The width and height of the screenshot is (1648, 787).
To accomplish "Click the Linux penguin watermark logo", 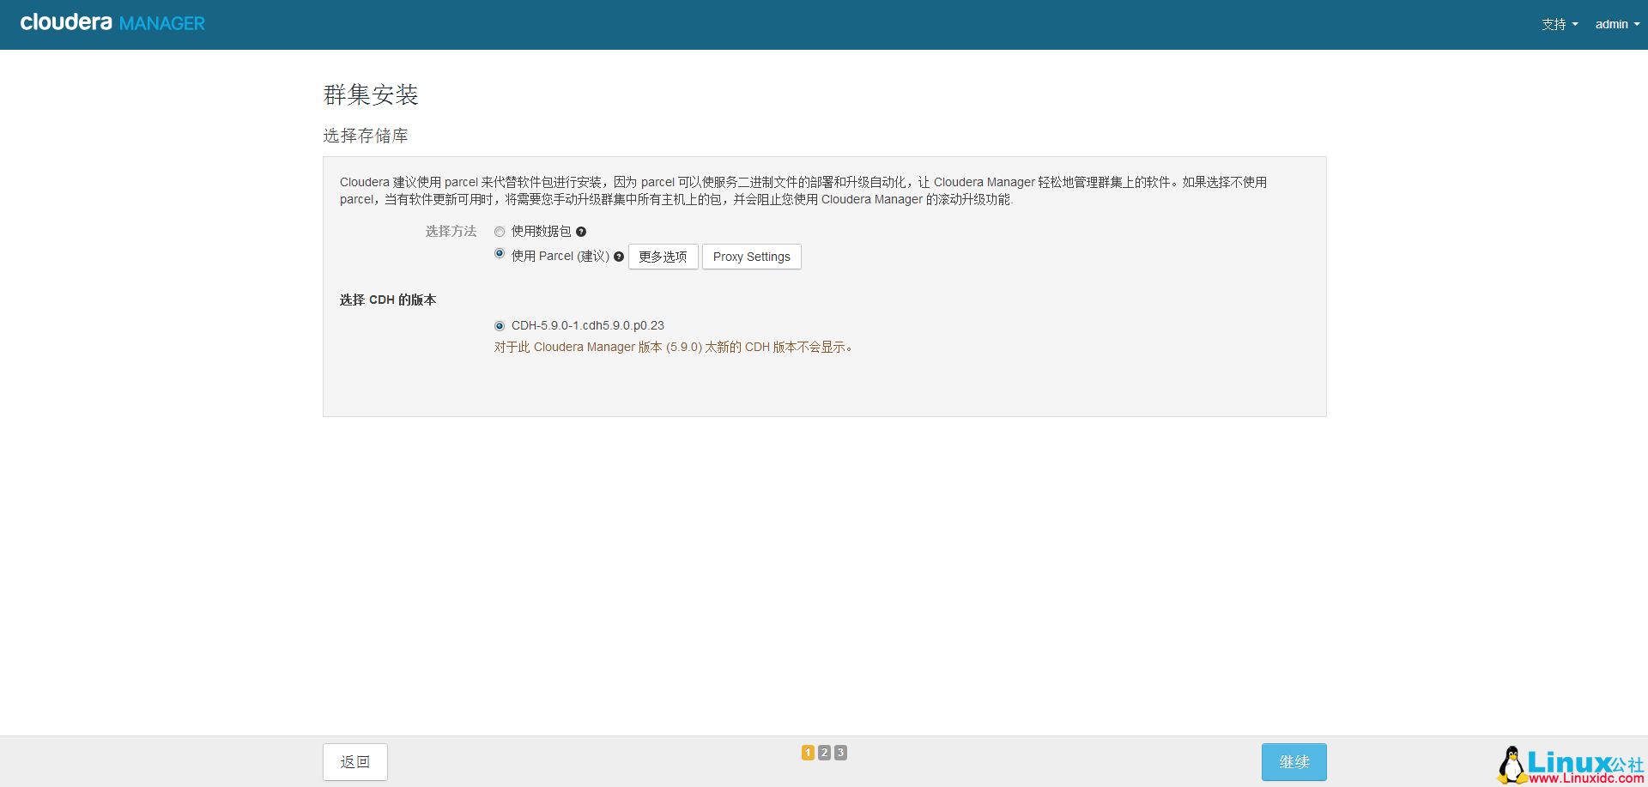I will [x=1512, y=764].
